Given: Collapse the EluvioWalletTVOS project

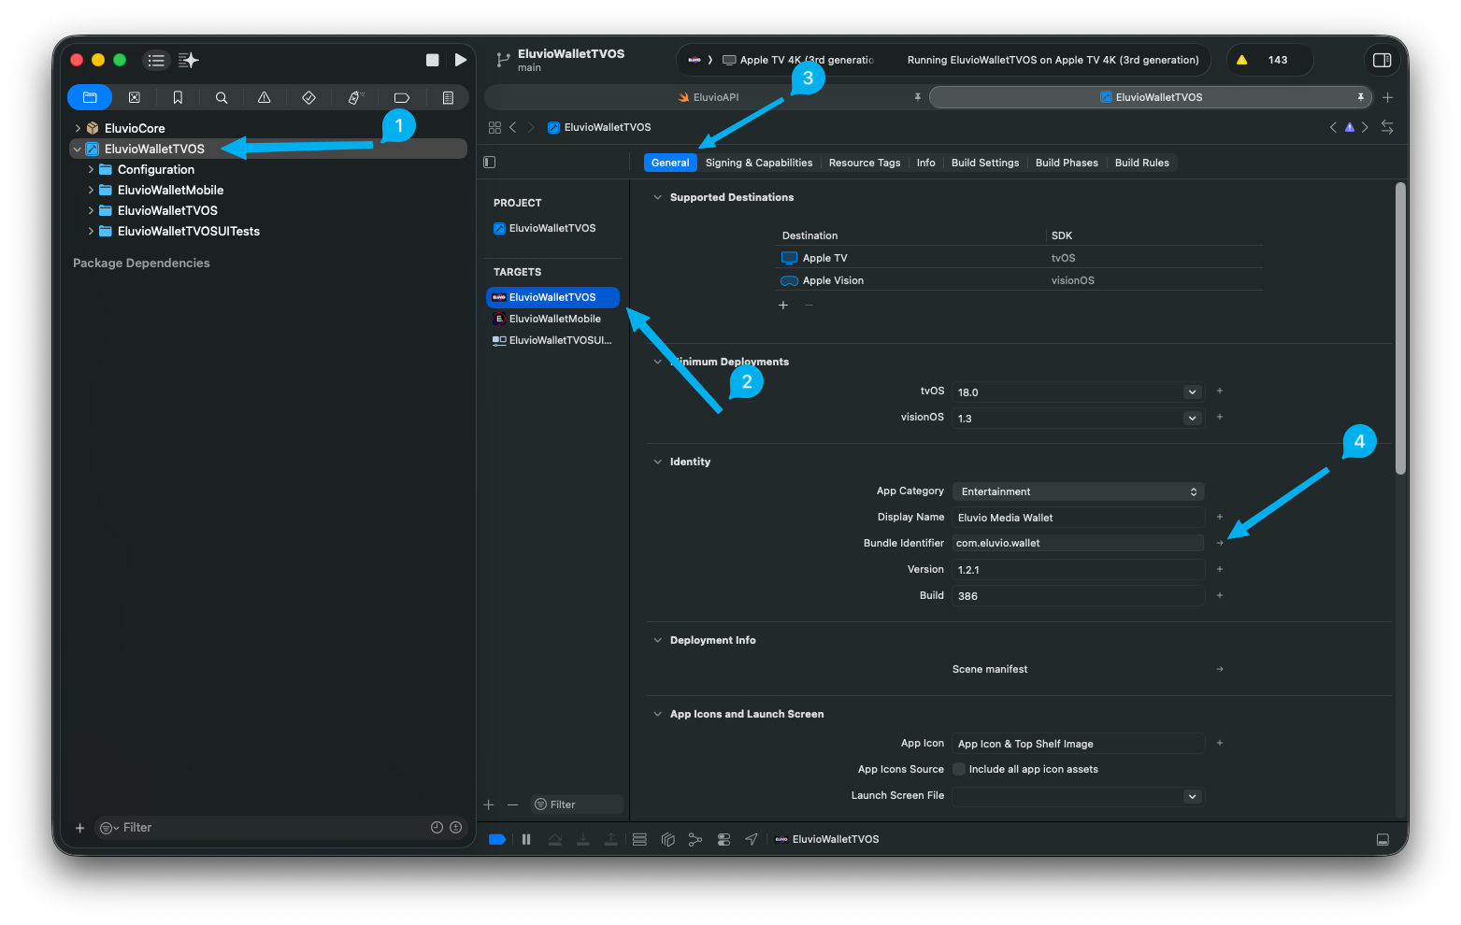Looking at the screenshot, I should pos(78,149).
